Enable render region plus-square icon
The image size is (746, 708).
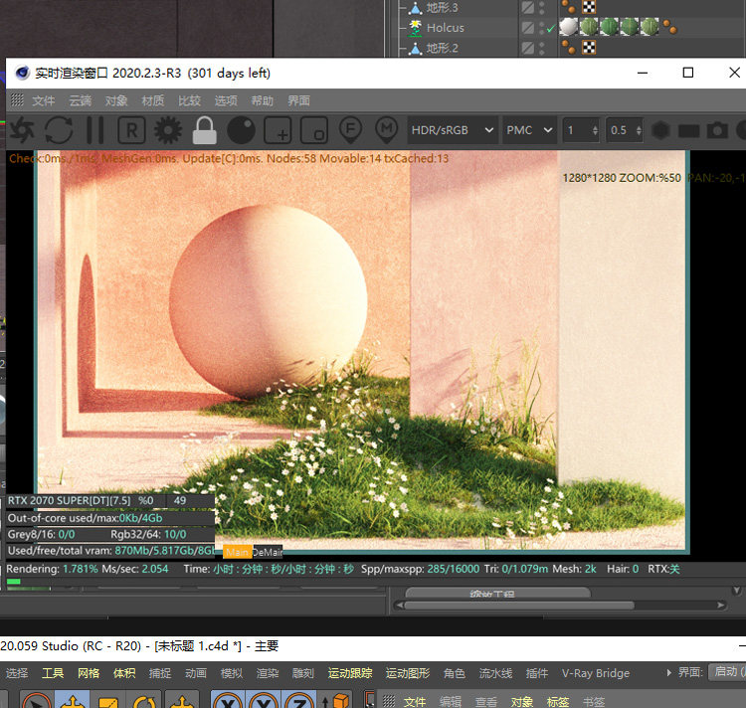point(278,130)
